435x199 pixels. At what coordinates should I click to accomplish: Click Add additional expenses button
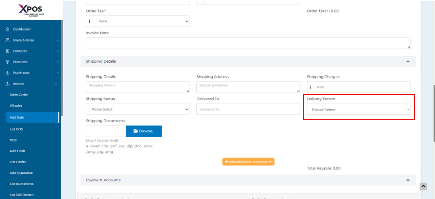point(248,162)
